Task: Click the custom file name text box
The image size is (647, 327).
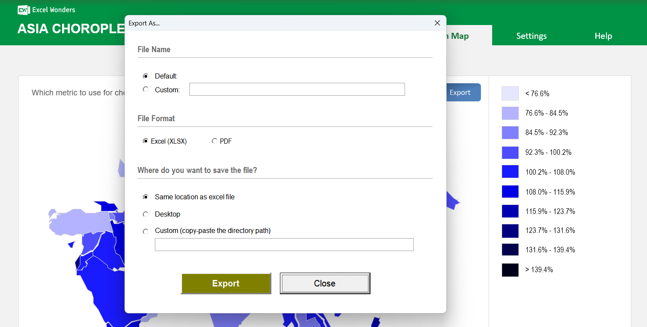Action: coord(297,89)
